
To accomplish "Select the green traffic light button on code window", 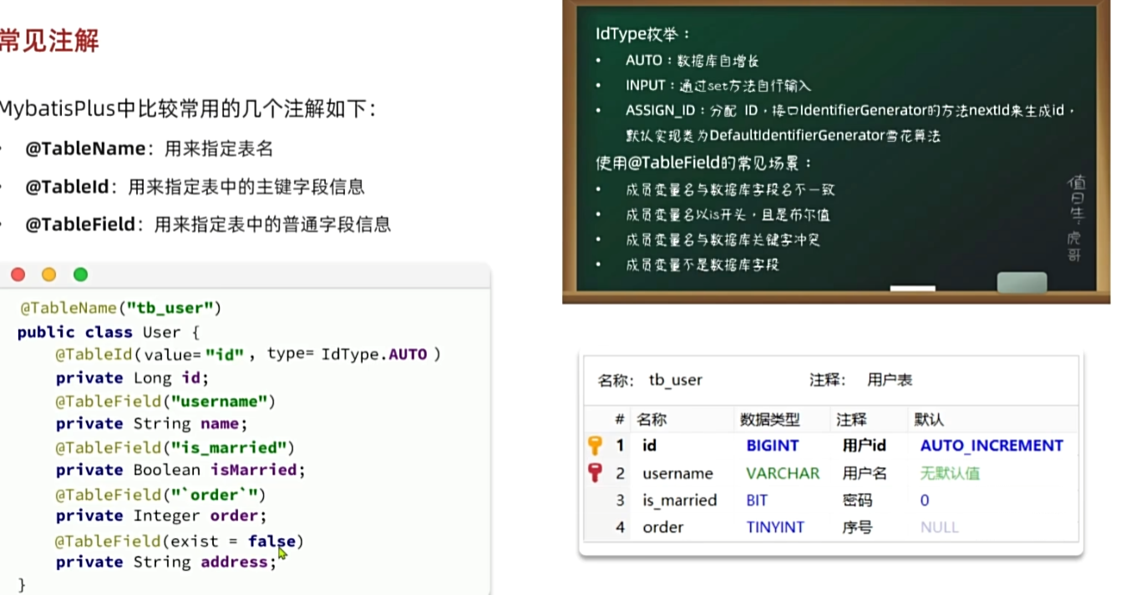I will pyautogui.click(x=79, y=274).
